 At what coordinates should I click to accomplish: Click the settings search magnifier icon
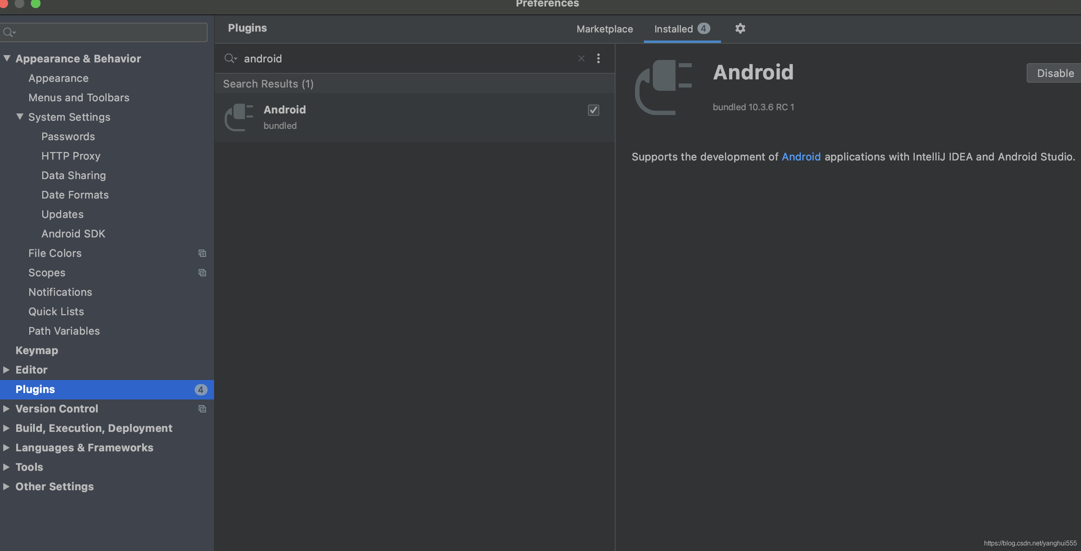[9, 32]
